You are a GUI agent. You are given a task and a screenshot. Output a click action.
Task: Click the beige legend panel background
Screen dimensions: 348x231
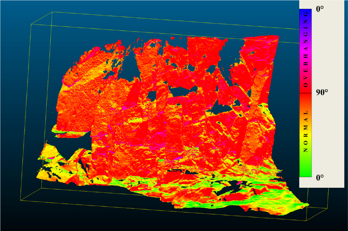[333, 138]
